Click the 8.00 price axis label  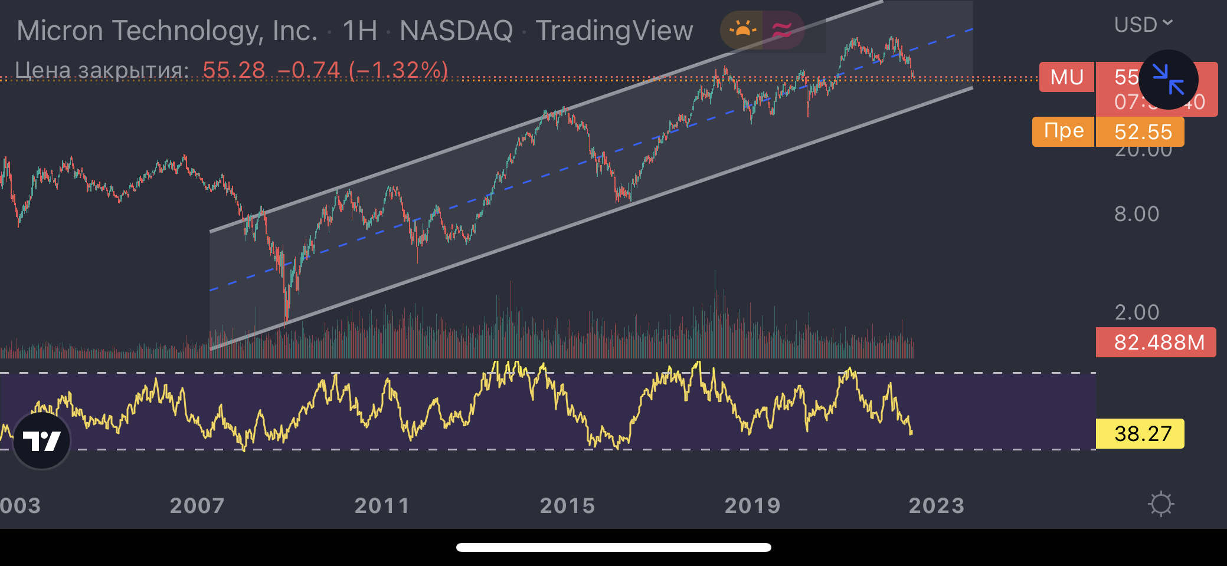tap(1137, 213)
